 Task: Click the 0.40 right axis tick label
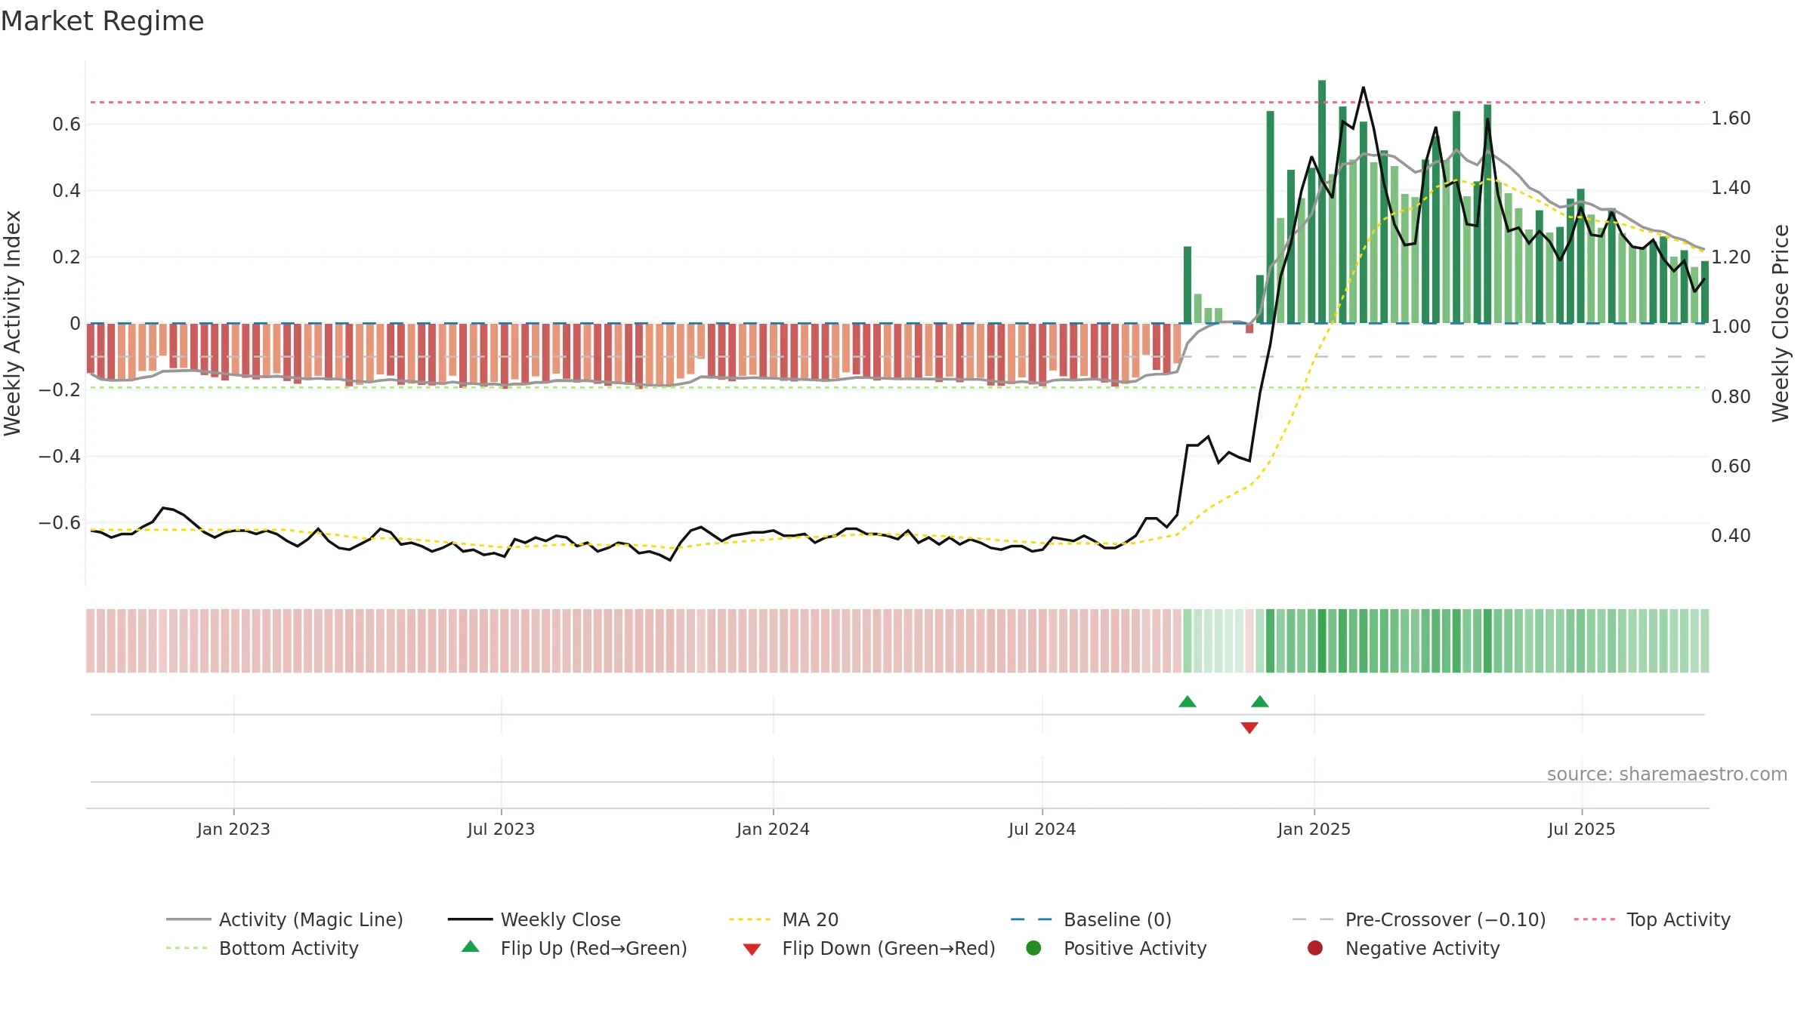tap(1731, 536)
